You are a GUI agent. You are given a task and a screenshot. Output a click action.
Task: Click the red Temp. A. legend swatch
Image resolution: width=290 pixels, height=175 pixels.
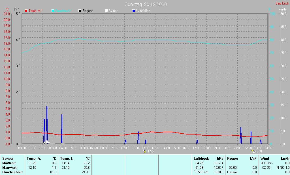coord(26,11)
